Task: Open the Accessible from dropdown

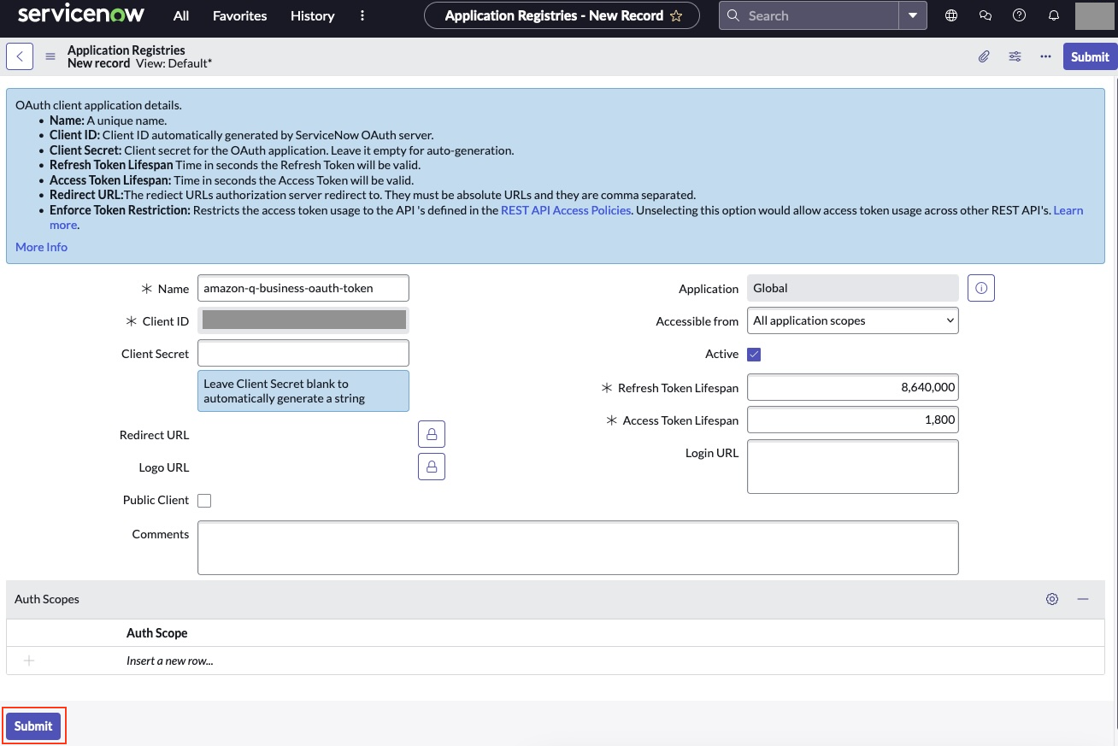Action: tap(853, 320)
